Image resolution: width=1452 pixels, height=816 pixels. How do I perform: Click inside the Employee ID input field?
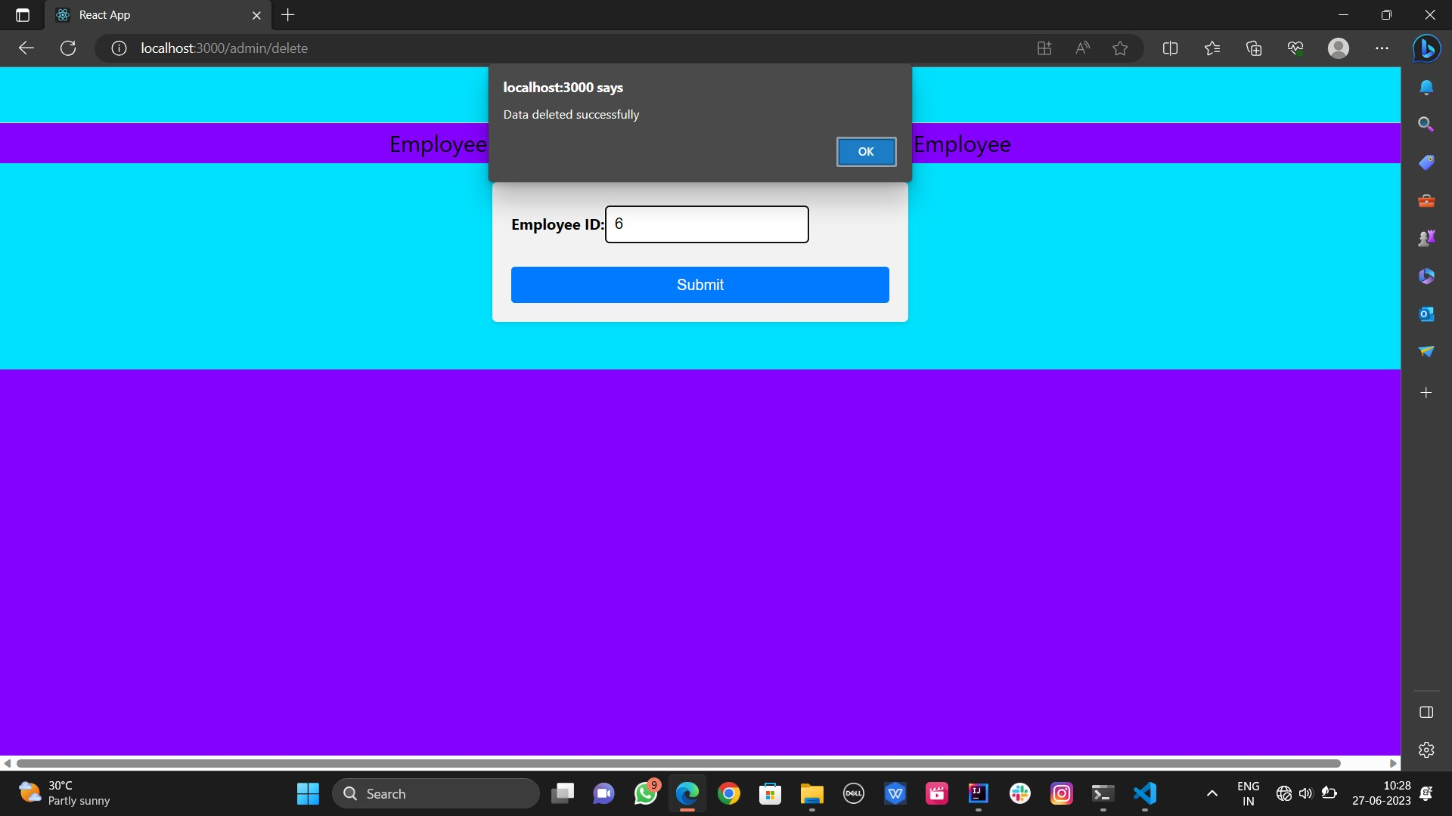[x=706, y=224]
